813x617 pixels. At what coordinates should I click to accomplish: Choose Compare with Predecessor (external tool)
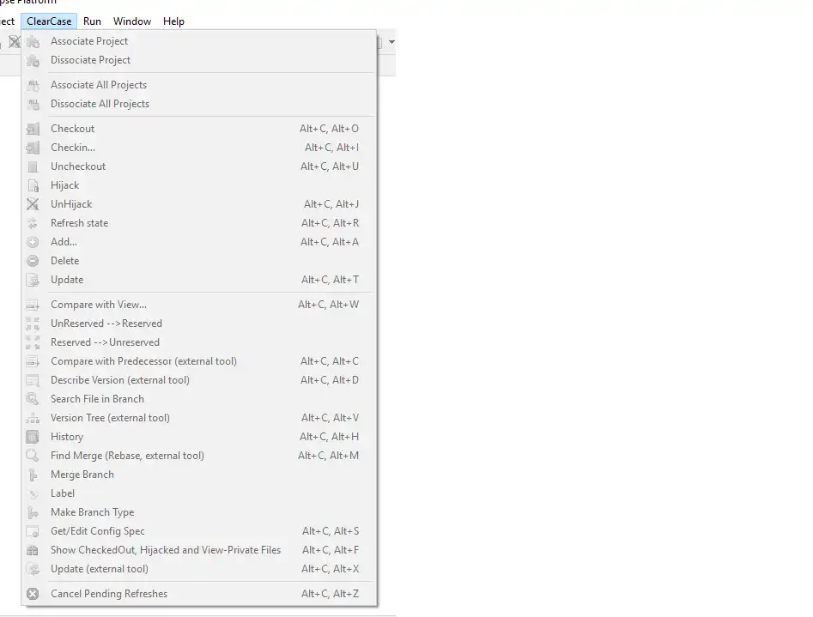point(198,361)
